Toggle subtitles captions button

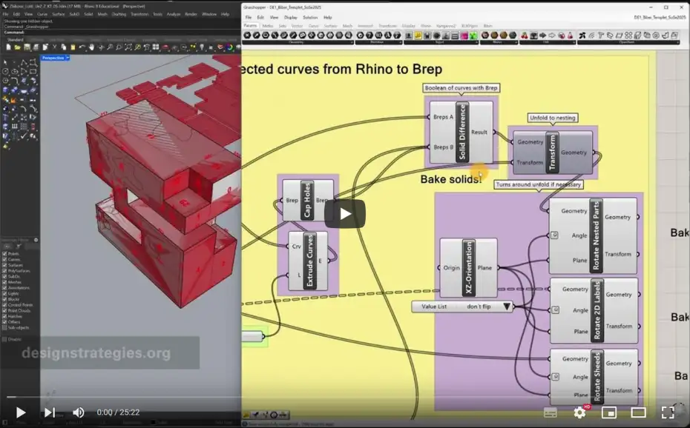551,412
